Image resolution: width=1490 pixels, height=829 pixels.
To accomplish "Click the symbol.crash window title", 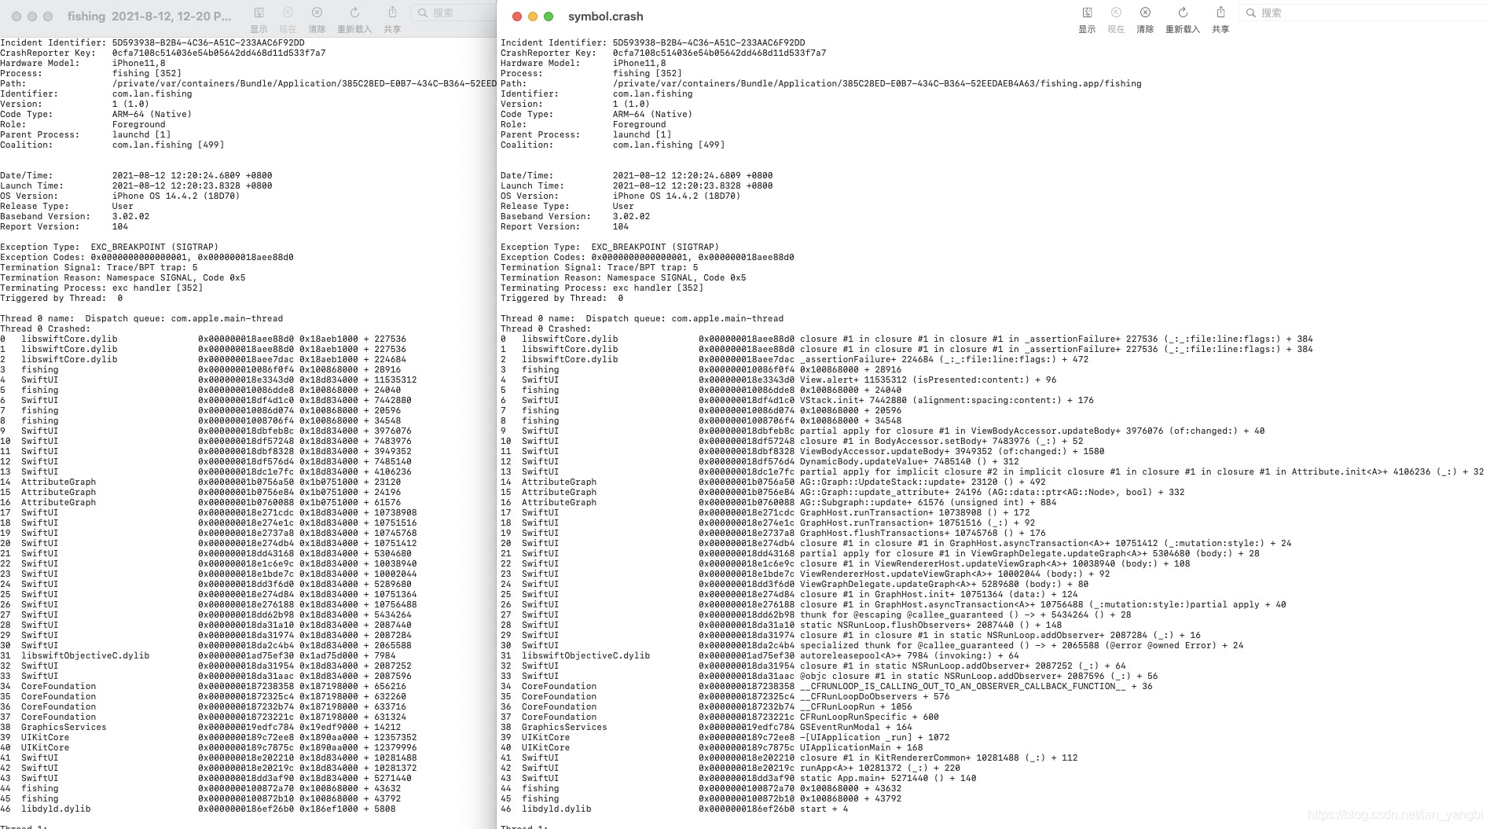I will [605, 17].
